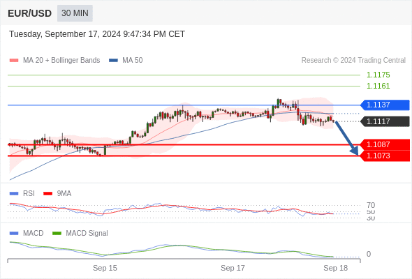Click the Sep 18 date axis label
This screenshot has height=279, width=412.
(x=336, y=268)
